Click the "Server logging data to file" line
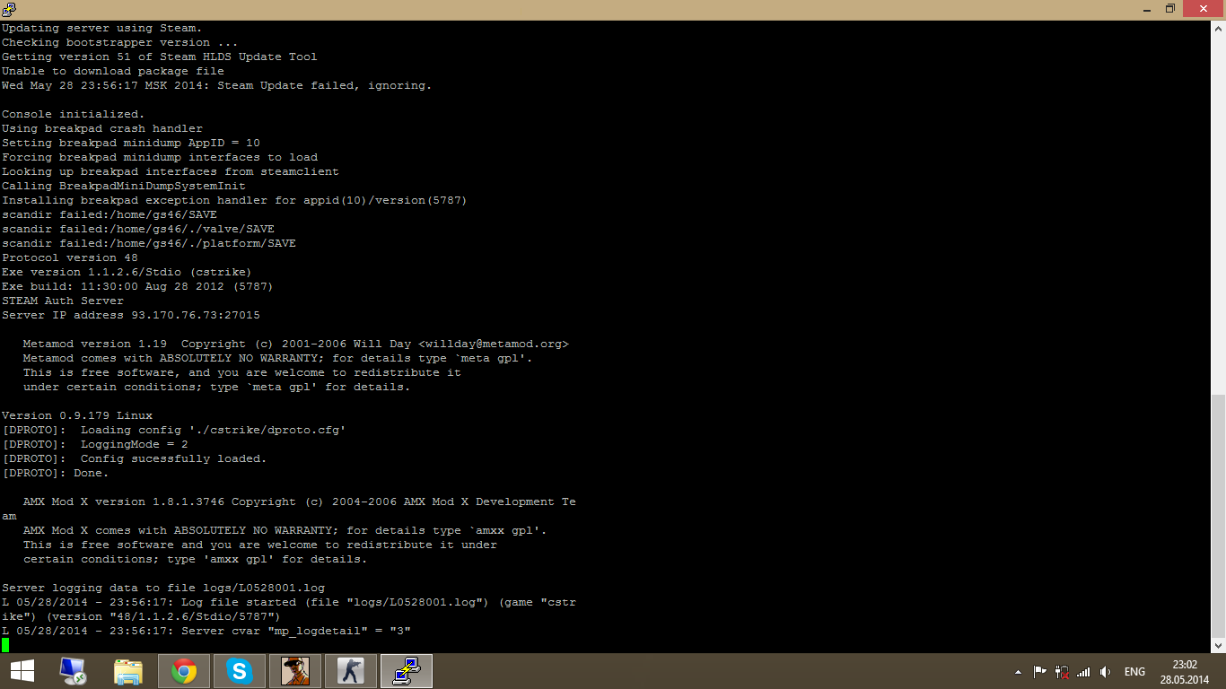Image resolution: width=1226 pixels, height=689 pixels. coord(163,588)
